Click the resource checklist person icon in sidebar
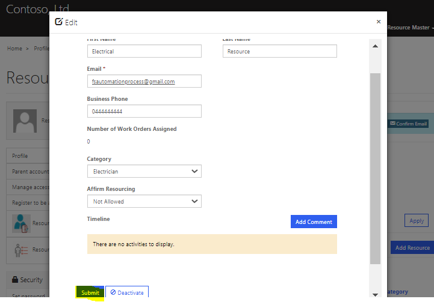Screen dimensions: 434x302 pyautogui.click(x=21, y=250)
